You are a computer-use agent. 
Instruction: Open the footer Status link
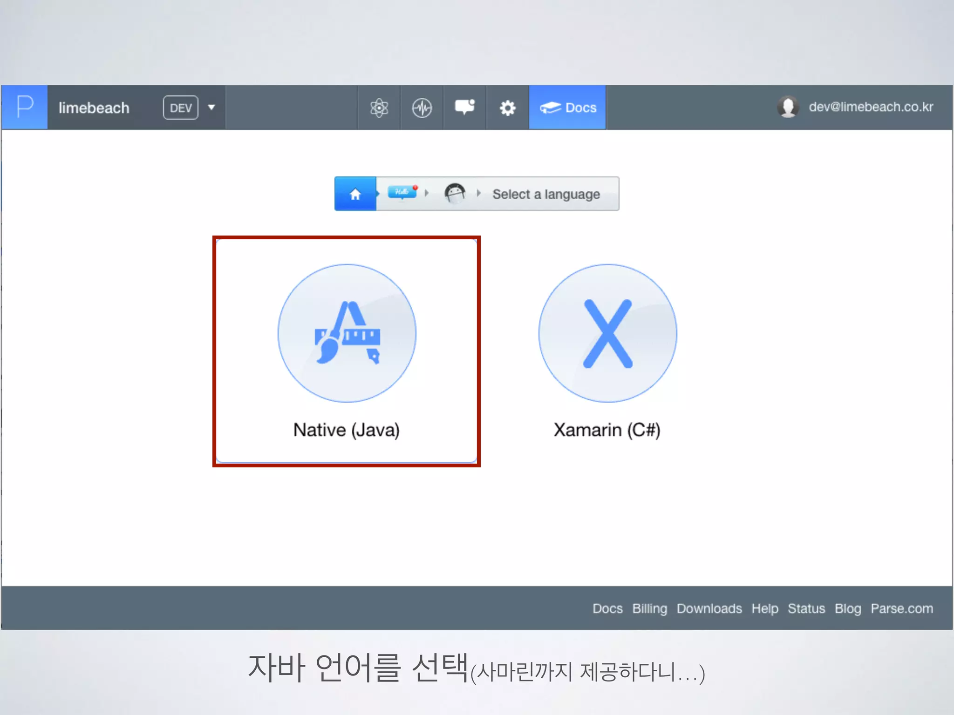[x=806, y=608]
